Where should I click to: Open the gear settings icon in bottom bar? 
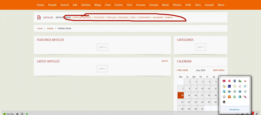pyautogui.click(x=17, y=114)
